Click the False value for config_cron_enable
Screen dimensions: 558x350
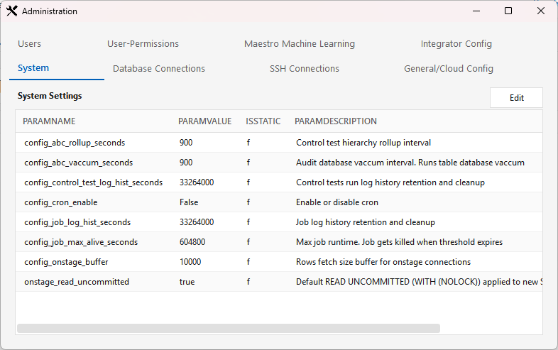tap(189, 202)
